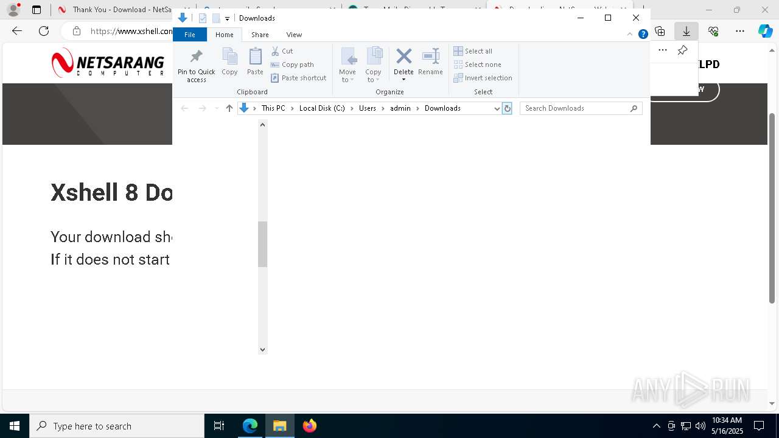The height and width of the screenshot is (438, 779).
Task: Click Edge browser Back button
Action: (17, 31)
